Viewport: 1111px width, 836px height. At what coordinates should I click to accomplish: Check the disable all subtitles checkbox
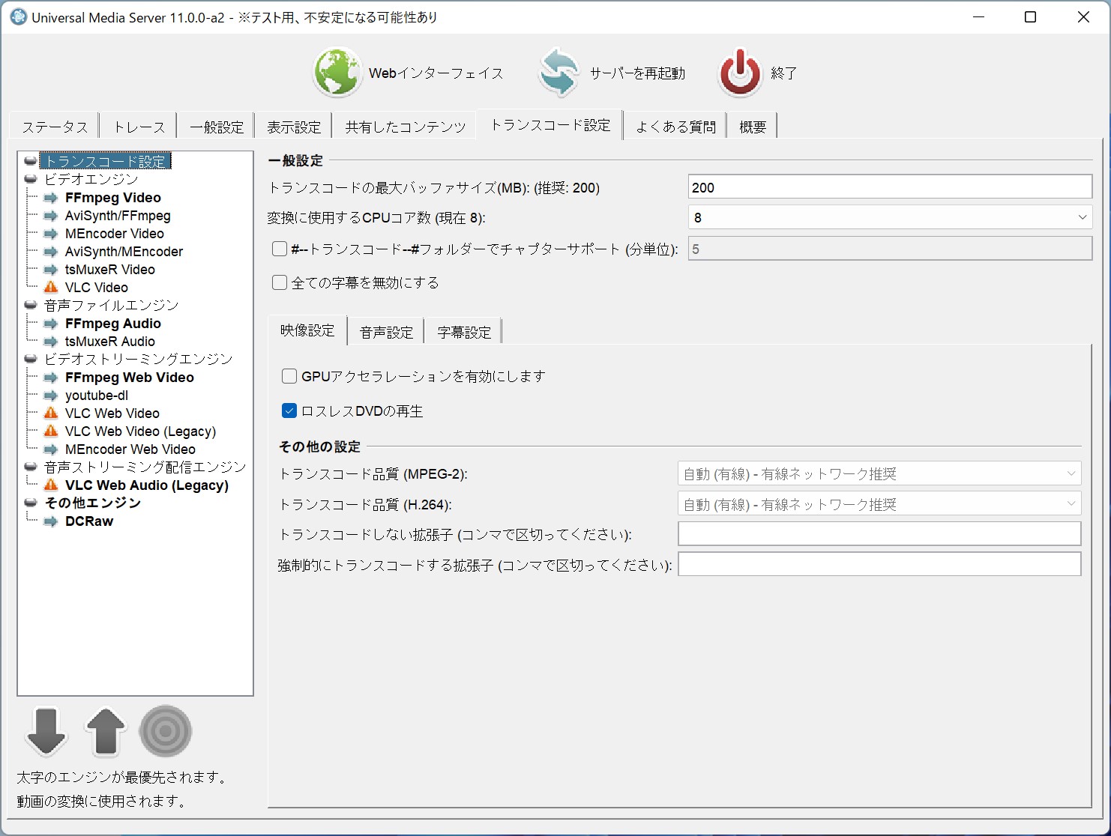tap(279, 282)
